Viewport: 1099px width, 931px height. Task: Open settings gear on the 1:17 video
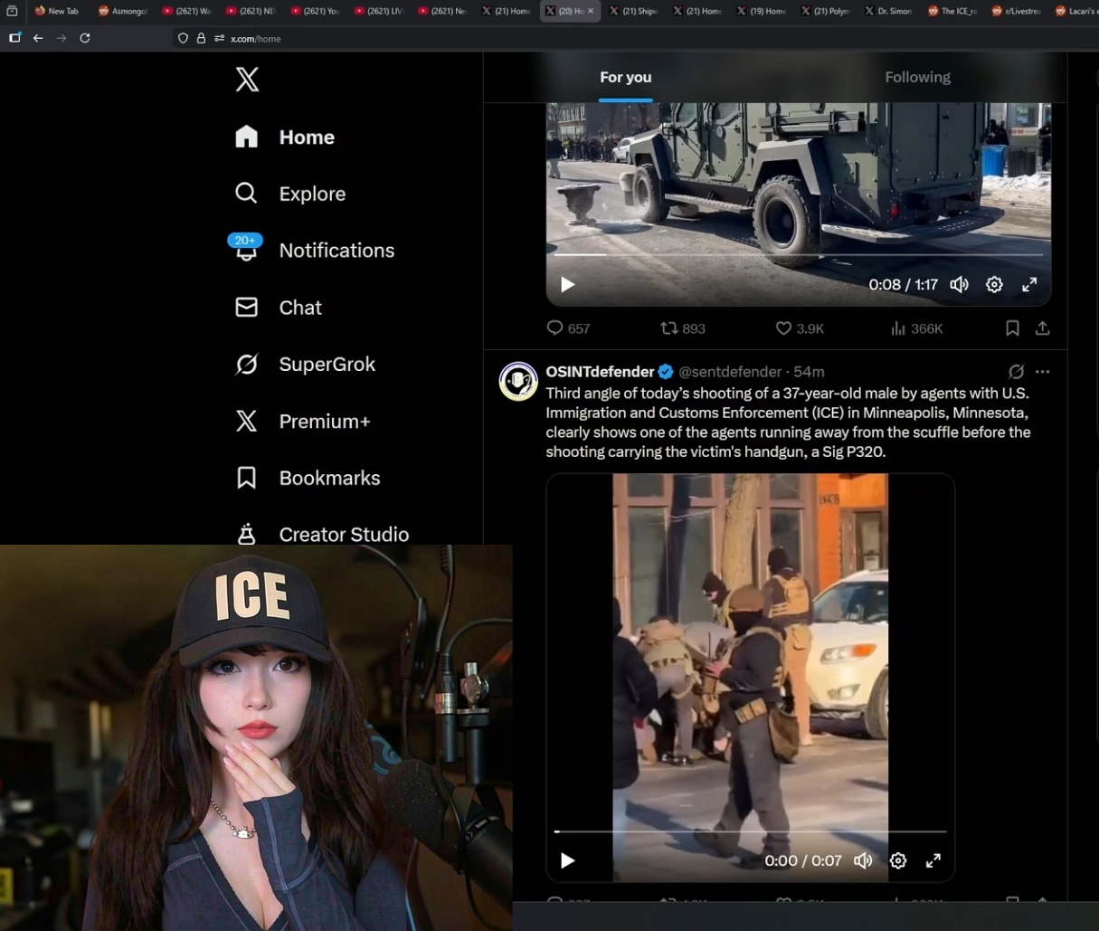(994, 285)
